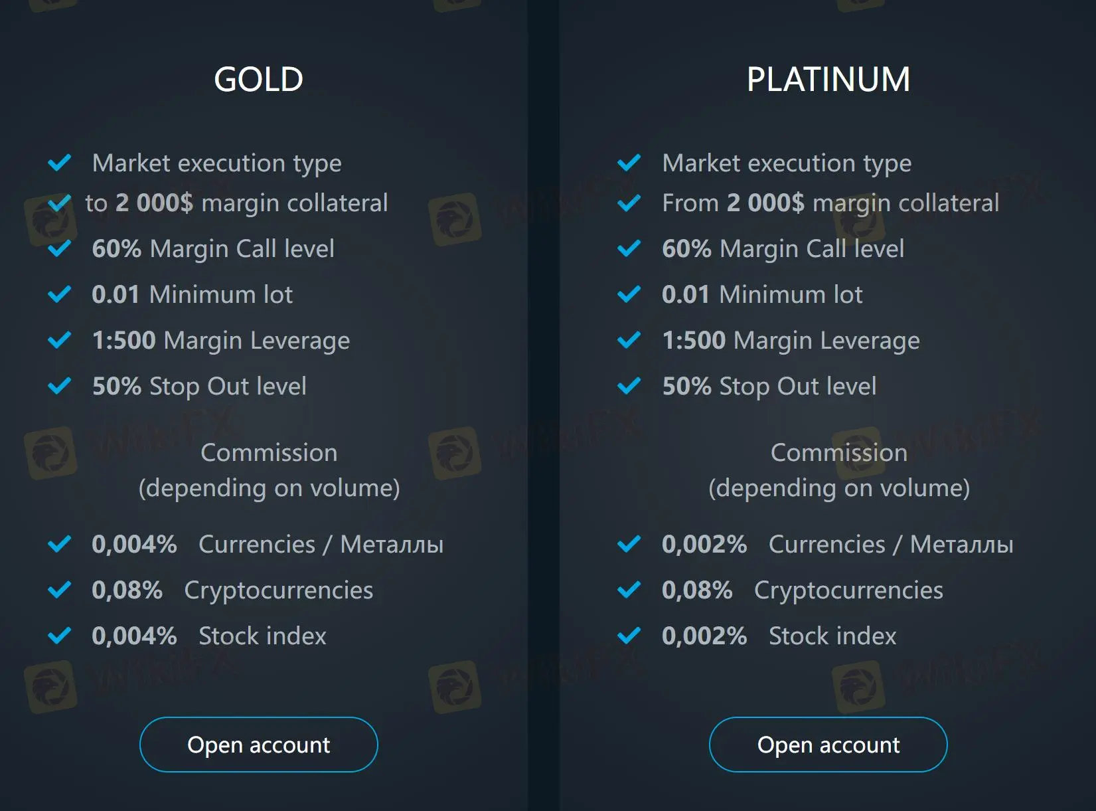Click the checkmark beside Gold 1:500 Margin Leverage
This screenshot has height=811, width=1096.
60,340
